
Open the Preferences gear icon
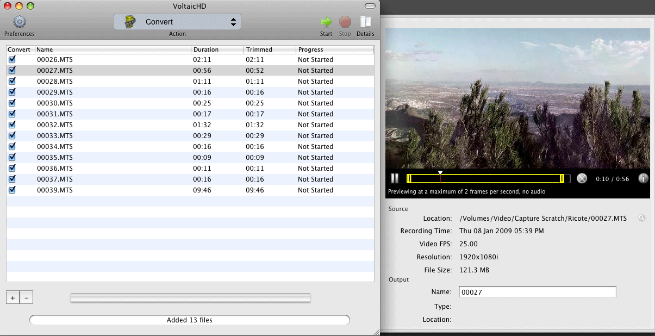coord(20,22)
